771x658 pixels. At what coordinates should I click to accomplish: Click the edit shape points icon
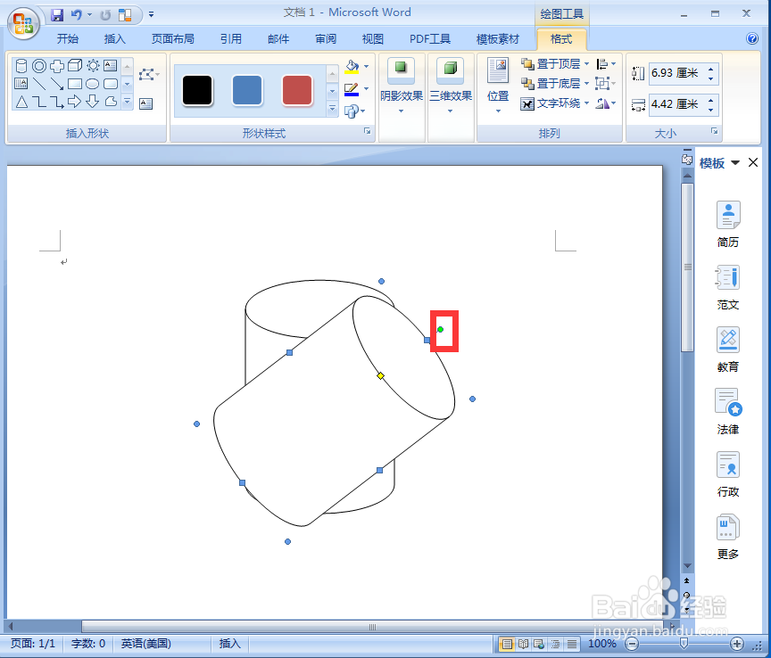click(148, 75)
